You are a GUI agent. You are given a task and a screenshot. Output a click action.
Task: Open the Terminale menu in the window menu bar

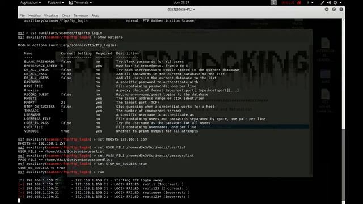(81, 15)
